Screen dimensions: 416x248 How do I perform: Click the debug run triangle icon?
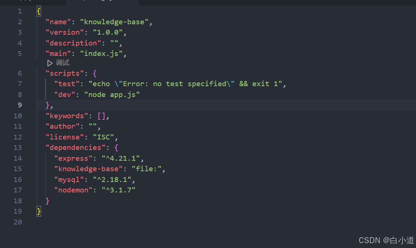point(50,63)
